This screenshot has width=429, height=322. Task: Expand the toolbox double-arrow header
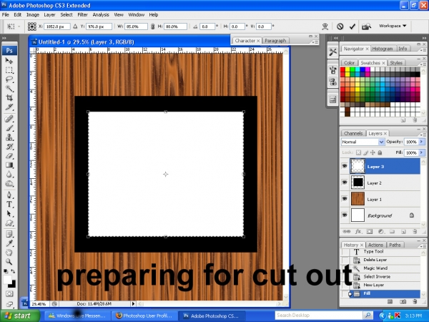click(x=4, y=38)
